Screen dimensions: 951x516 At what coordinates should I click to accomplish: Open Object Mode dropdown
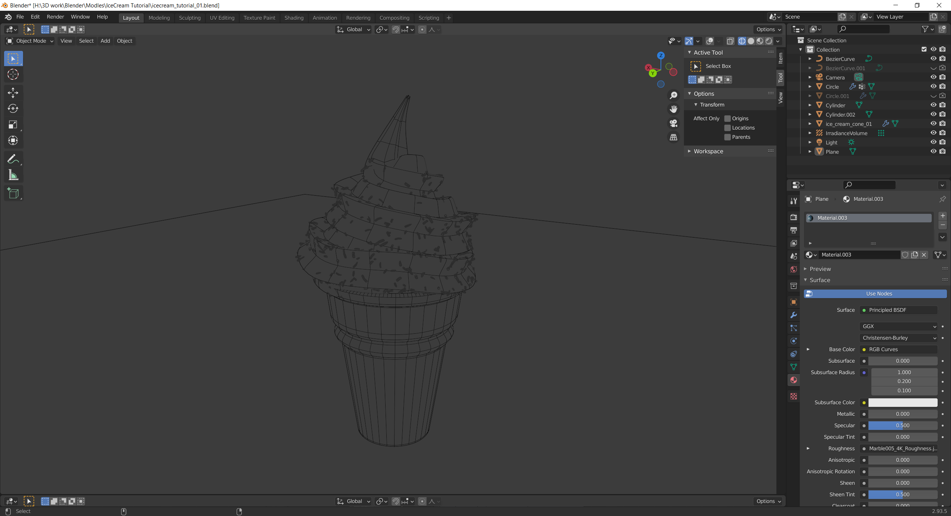coord(30,41)
